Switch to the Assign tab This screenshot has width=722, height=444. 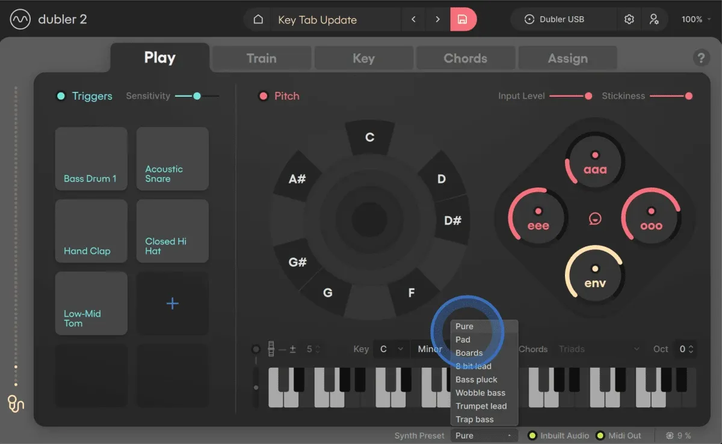[567, 58]
